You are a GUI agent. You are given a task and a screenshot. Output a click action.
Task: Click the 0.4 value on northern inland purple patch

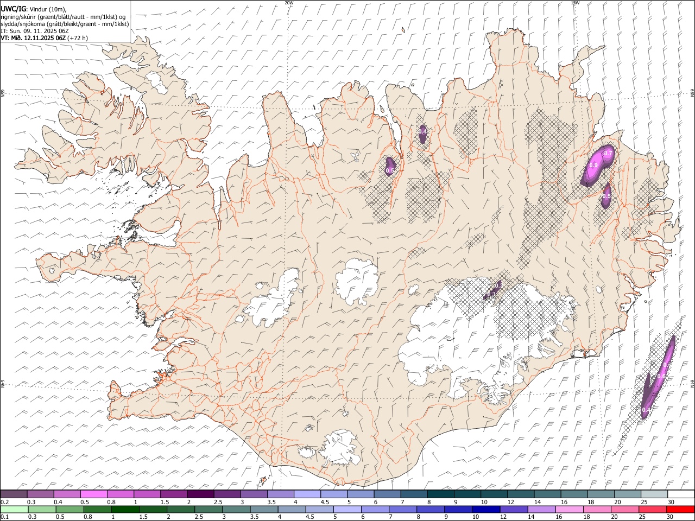[423, 132]
